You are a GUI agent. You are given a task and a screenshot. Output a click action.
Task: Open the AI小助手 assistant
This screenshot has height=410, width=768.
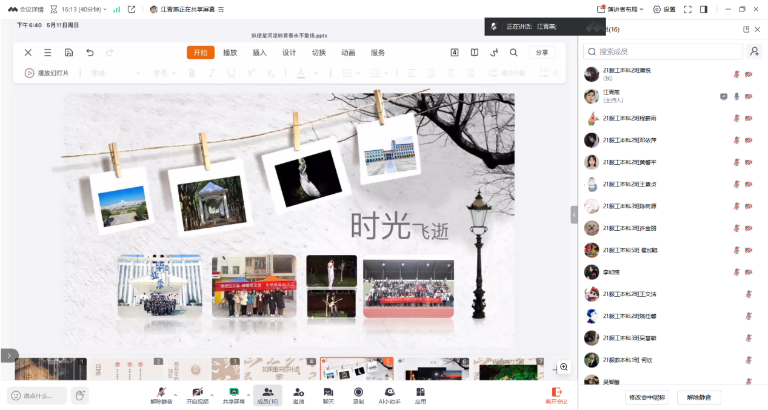point(389,395)
